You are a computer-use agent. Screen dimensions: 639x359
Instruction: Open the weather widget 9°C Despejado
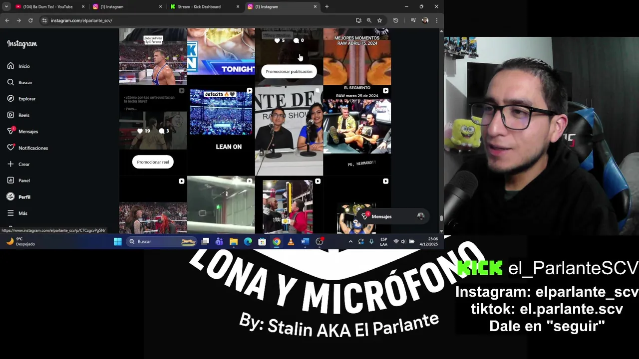(x=21, y=241)
